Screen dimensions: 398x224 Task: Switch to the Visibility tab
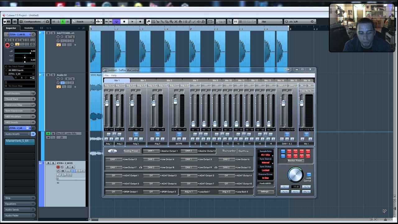(x=29, y=28)
